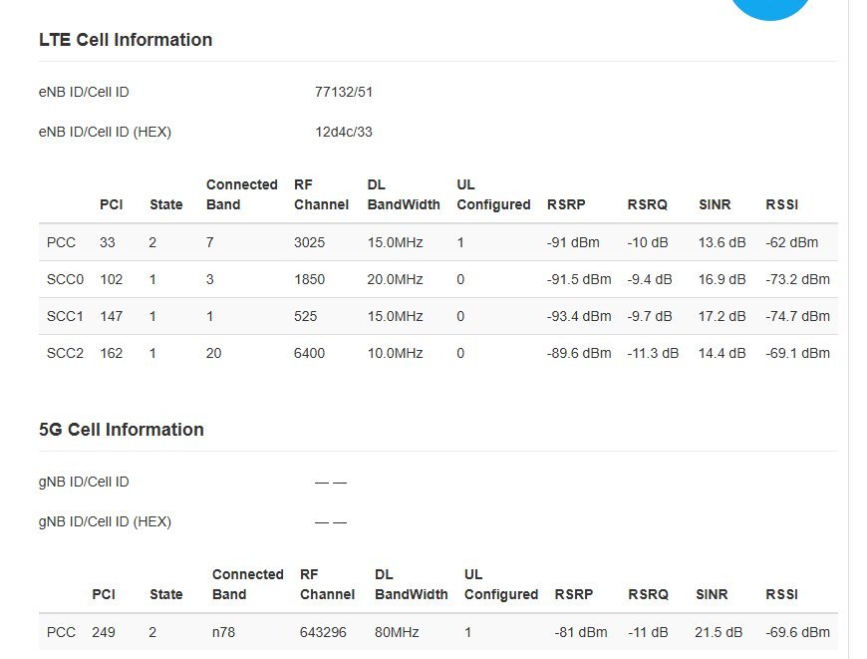Select the LTE eNB ID value 77132/51
The image size is (867, 659).
(x=344, y=93)
